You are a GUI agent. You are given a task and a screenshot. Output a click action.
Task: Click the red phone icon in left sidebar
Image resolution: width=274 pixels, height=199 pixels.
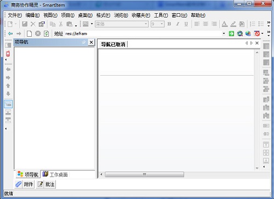(x=8, y=54)
